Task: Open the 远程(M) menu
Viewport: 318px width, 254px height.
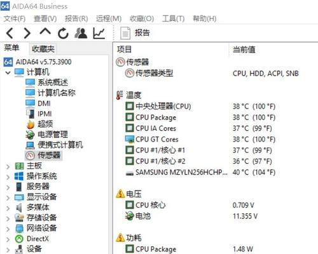Action: pyautogui.click(x=109, y=18)
